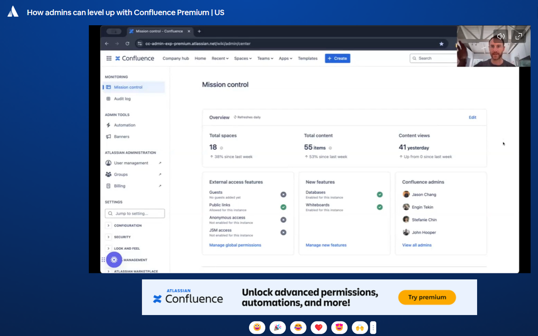Toggle the Public links enabled checkmark

pos(283,207)
